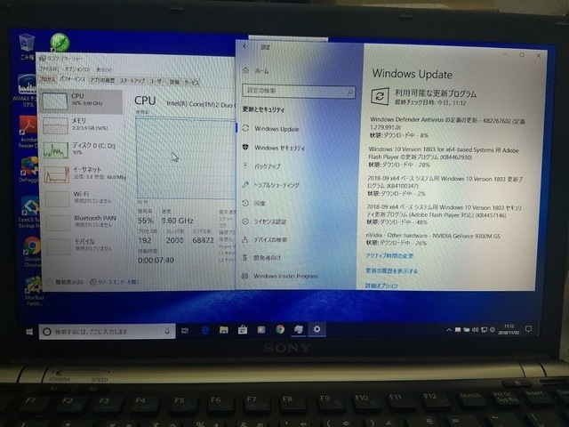Select the Memory item in performance list
This screenshot has width=569, height=427.
click(x=83, y=125)
